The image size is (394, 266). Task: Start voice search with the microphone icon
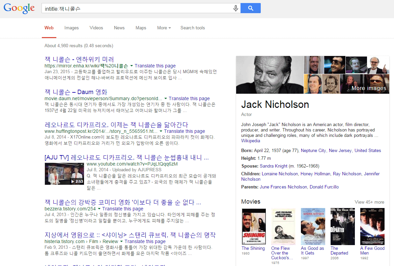235,8
